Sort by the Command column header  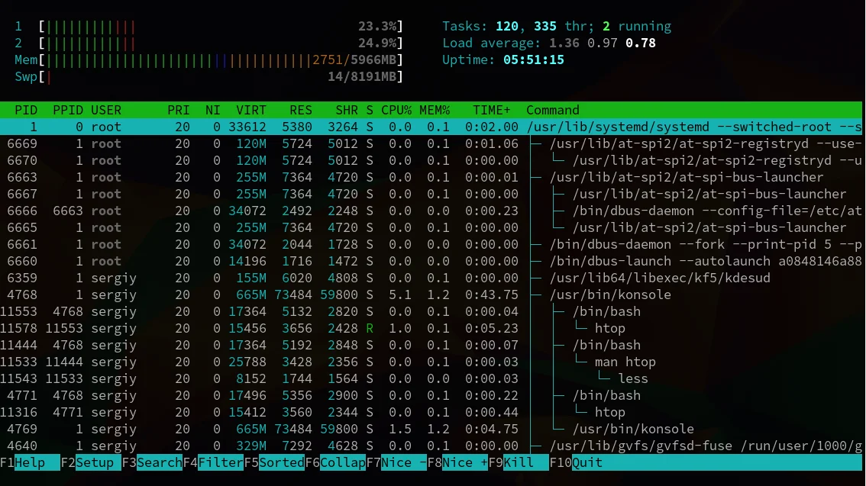[552, 110]
